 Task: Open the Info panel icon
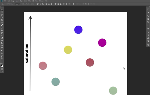click(x=148, y=22)
